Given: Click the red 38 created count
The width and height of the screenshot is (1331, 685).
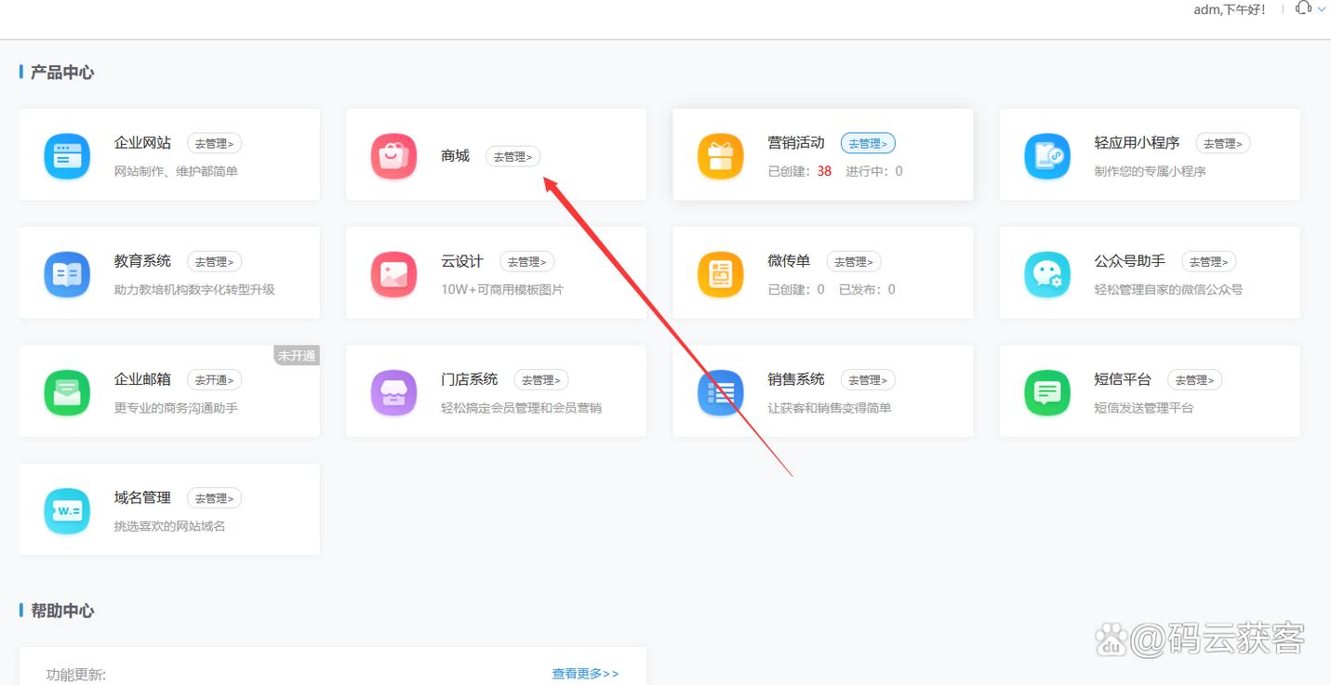Looking at the screenshot, I should (x=824, y=171).
